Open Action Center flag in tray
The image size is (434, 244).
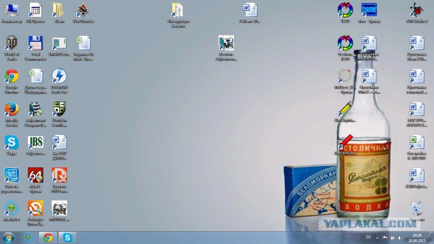tap(384, 238)
